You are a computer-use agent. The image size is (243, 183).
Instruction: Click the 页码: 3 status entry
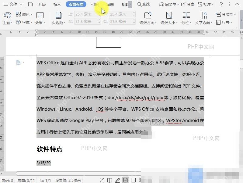tap(7, 180)
